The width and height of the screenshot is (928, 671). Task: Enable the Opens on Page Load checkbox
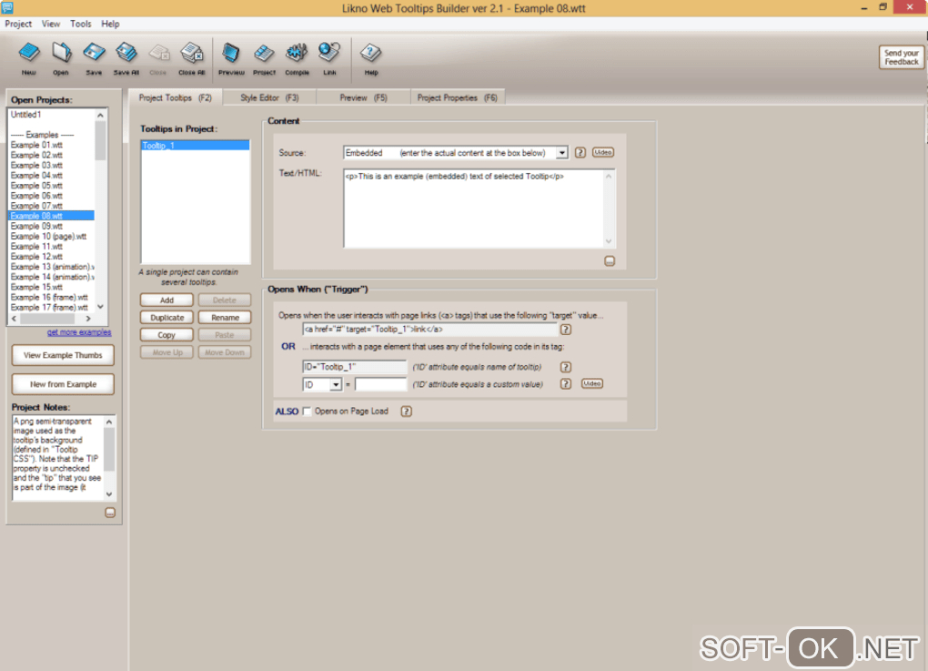click(x=308, y=411)
